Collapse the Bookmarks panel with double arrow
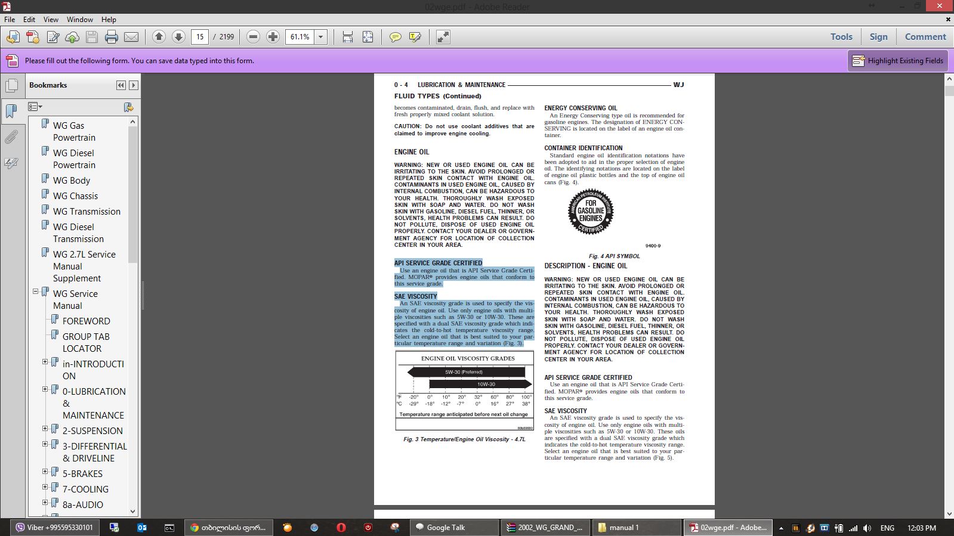 point(121,85)
